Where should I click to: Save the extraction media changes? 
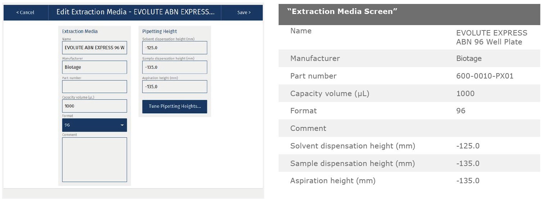point(244,13)
